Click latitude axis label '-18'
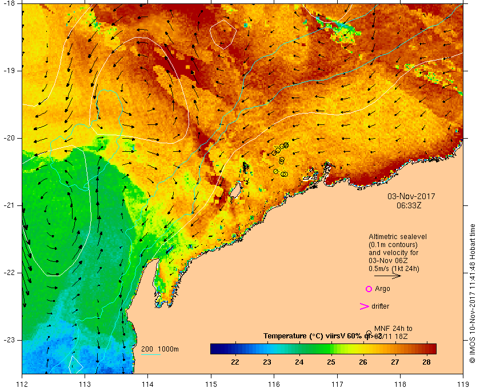The width and height of the screenshot is (480, 388). [9, 3]
